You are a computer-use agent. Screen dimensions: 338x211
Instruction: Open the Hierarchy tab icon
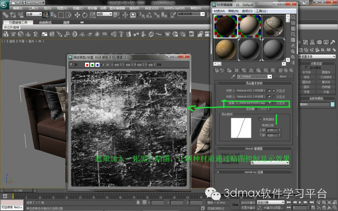(x=312, y=42)
